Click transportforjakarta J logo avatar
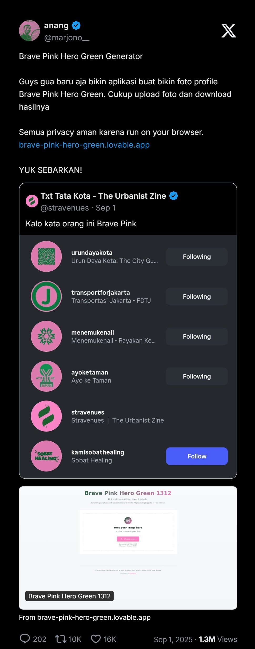 (46, 296)
